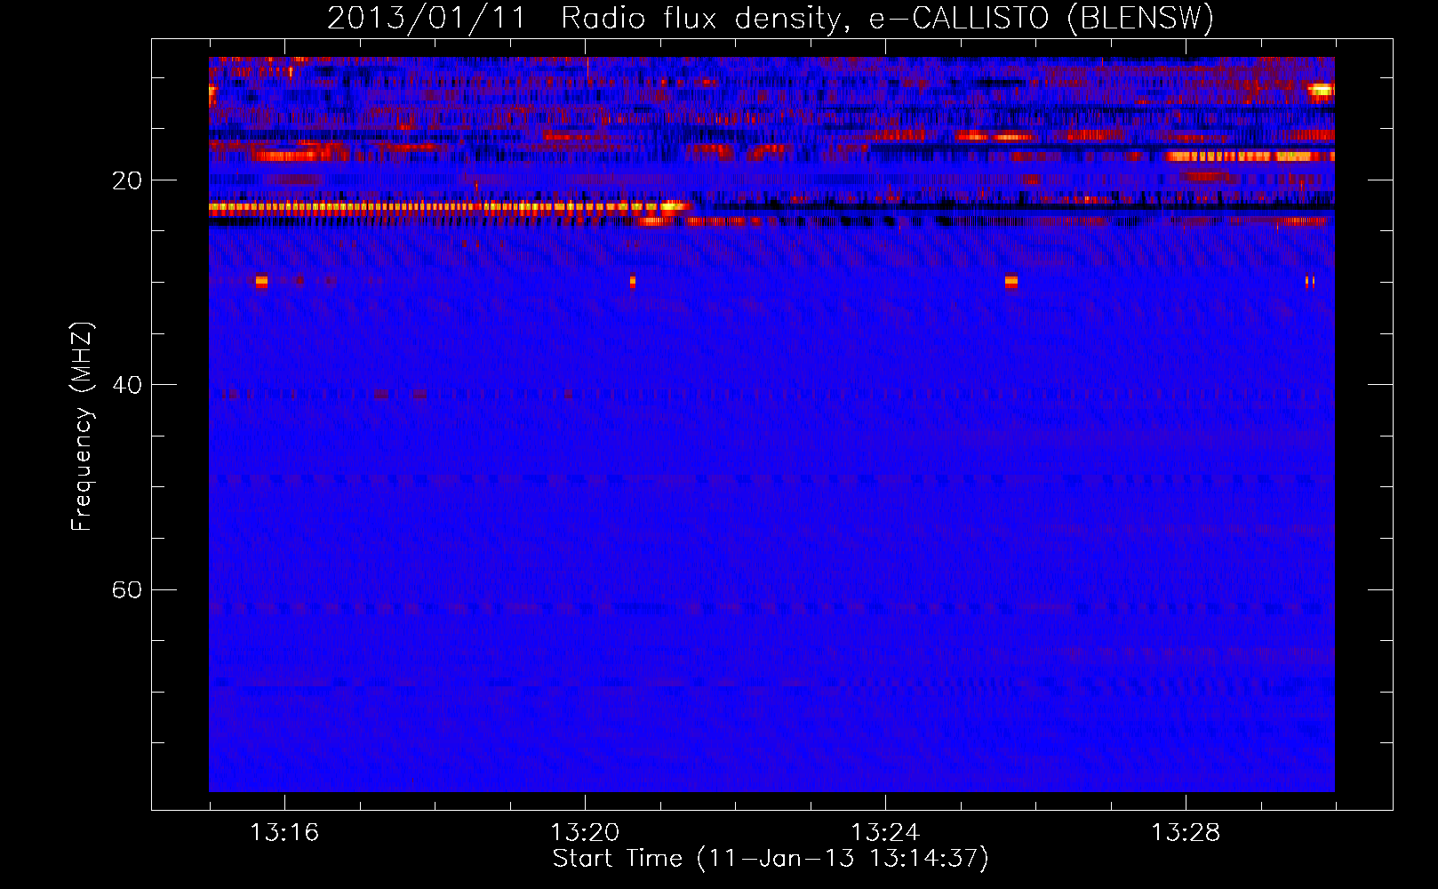Click the bright burst near 13:16 at 30 MHz
The height and width of the screenshot is (889, 1438).
[x=261, y=282]
